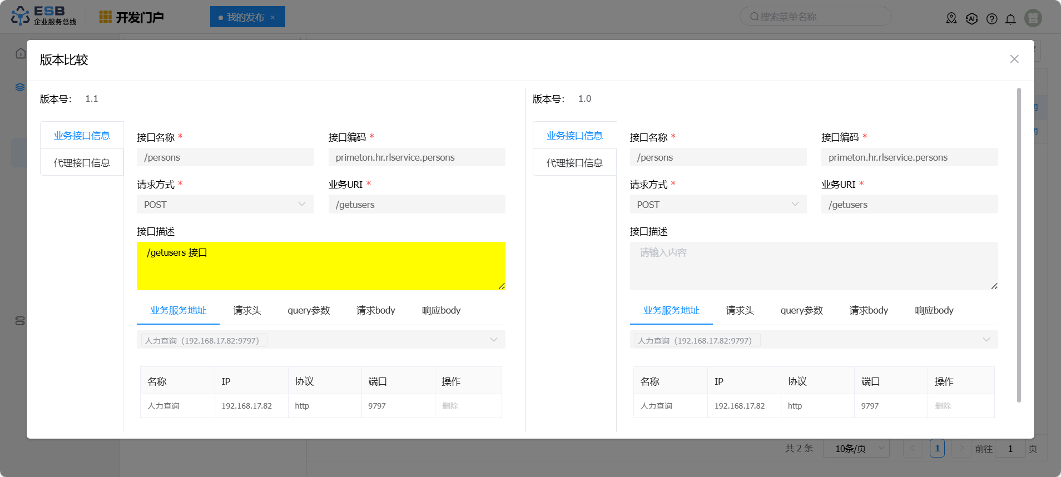
Task: Click the dialog vertical scrollbar
Action: point(1019,245)
